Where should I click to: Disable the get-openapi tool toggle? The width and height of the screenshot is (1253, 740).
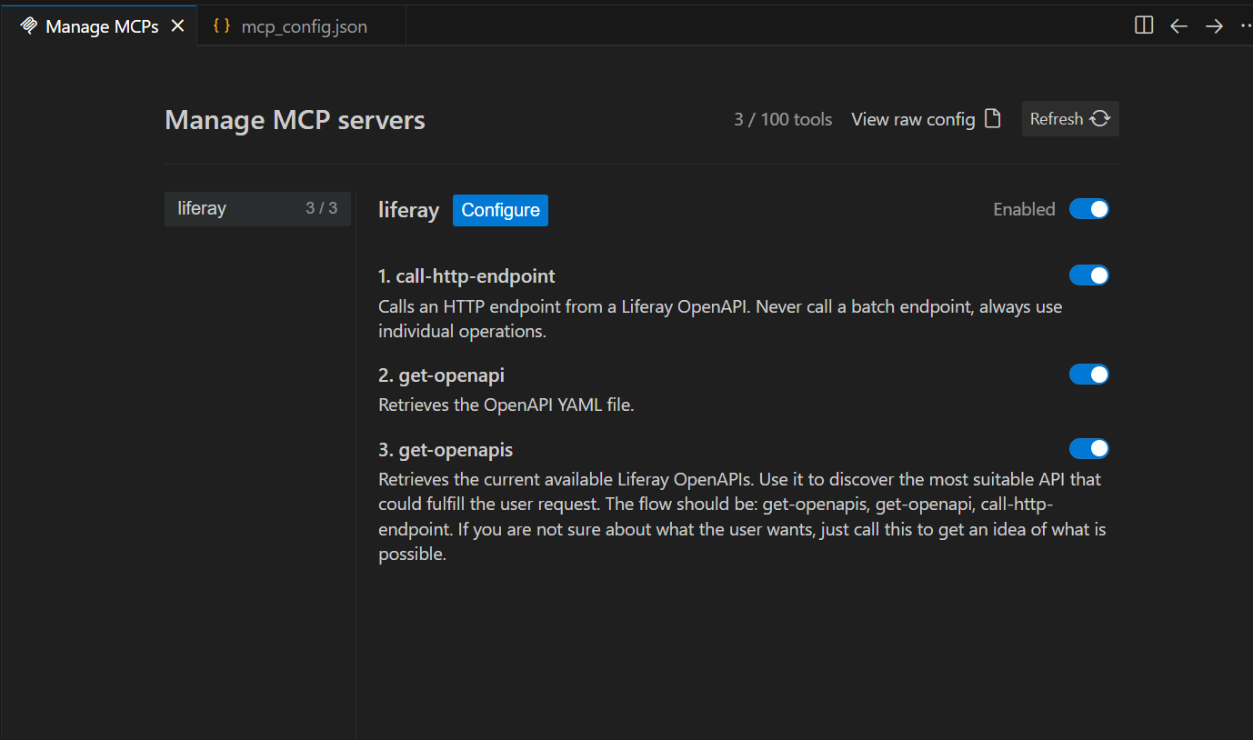(x=1089, y=375)
